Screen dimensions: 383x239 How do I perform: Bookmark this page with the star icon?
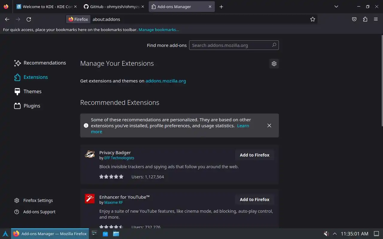313,19
